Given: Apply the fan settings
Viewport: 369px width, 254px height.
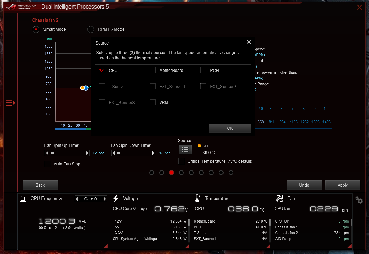Looking at the screenshot, I should (342, 185).
